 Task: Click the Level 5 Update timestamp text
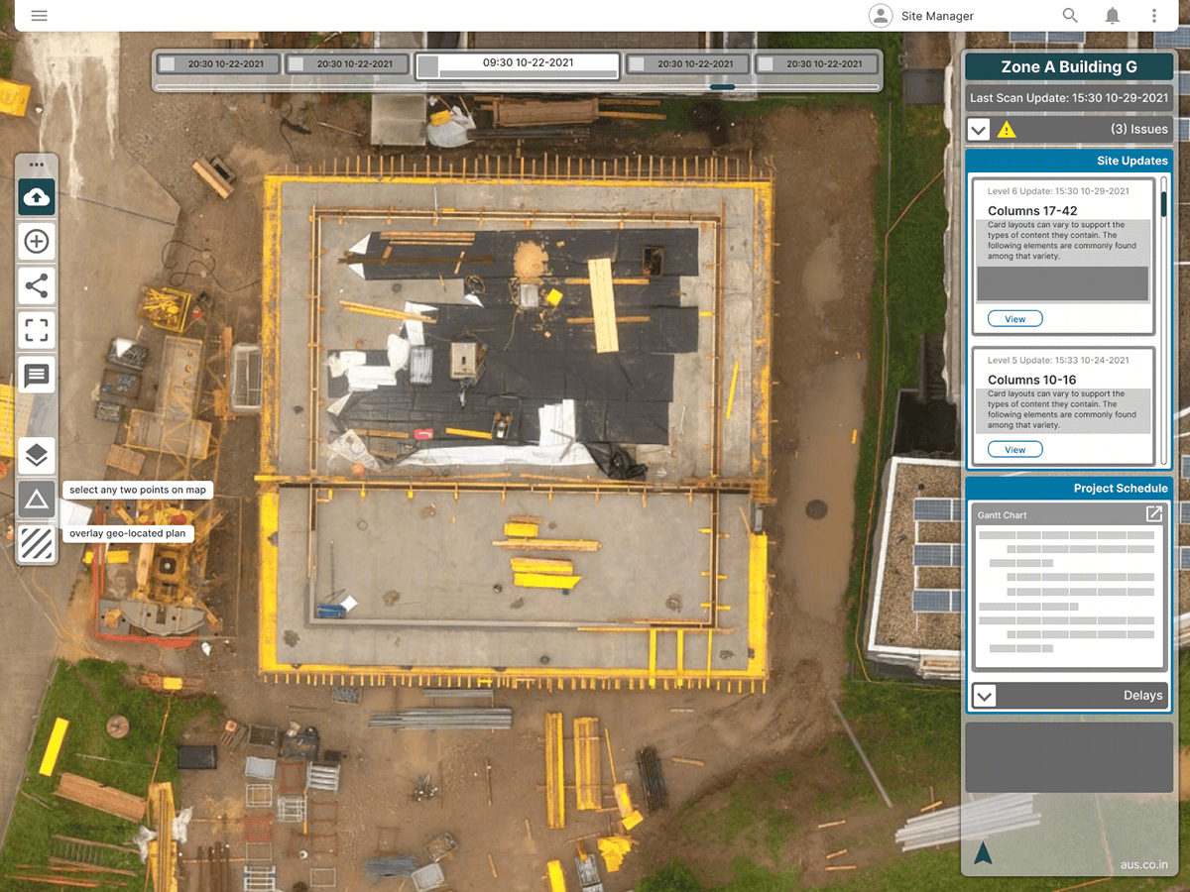(1058, 361)
